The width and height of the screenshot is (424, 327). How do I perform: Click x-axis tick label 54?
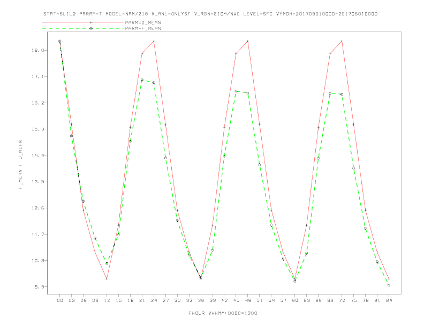coord(271,300)
